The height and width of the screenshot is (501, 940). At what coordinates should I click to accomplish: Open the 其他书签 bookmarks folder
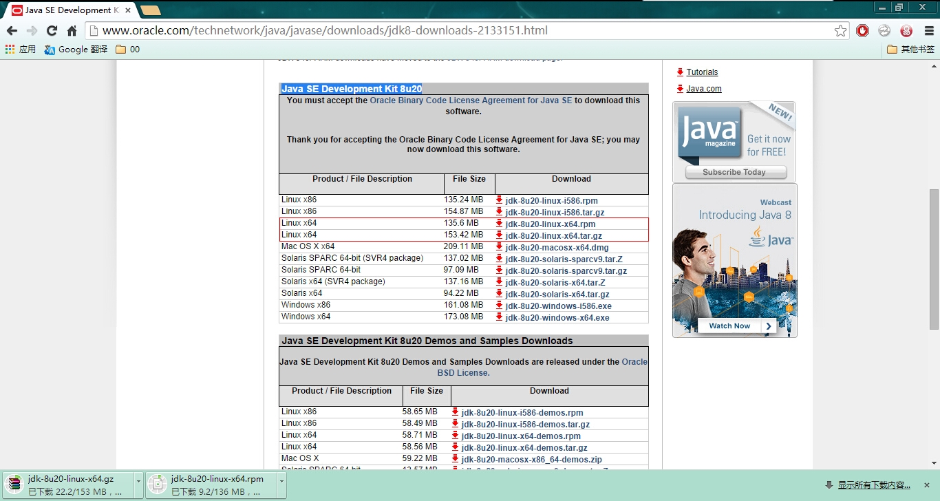908,49
